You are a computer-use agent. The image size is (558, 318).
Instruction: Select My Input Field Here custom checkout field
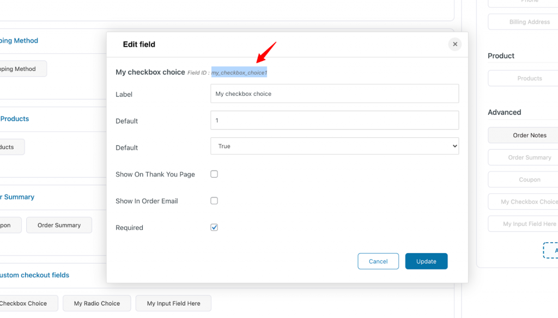174,303
